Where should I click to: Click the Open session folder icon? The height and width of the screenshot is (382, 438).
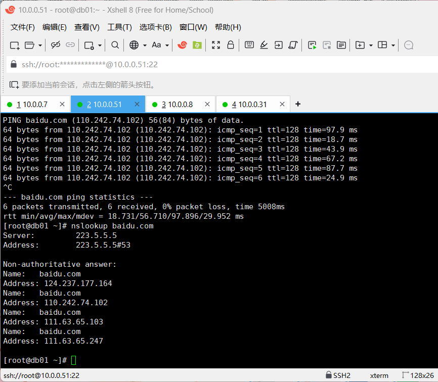[x=30, y=45]
